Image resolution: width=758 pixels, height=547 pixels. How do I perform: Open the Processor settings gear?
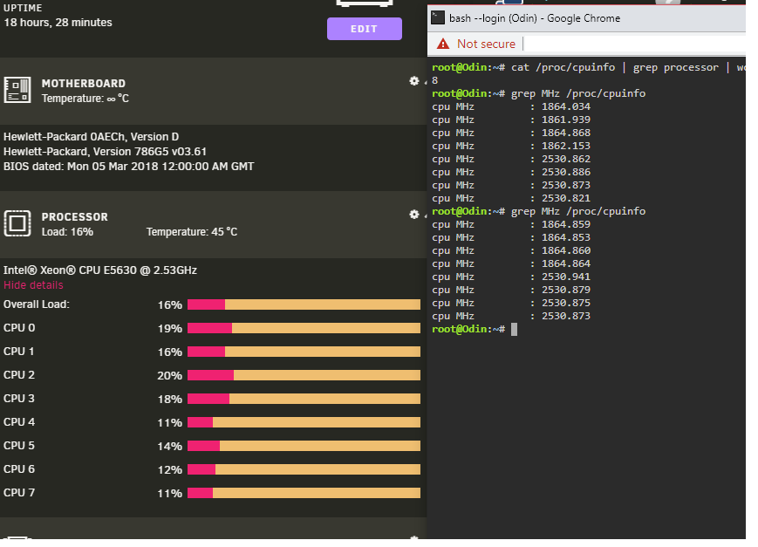413,215
